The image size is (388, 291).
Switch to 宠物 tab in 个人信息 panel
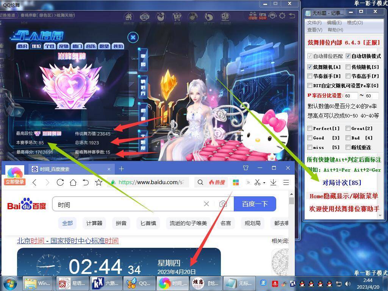click(x=63, y=46)
